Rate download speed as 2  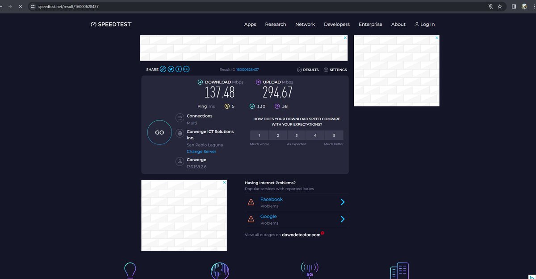[278, 135]
